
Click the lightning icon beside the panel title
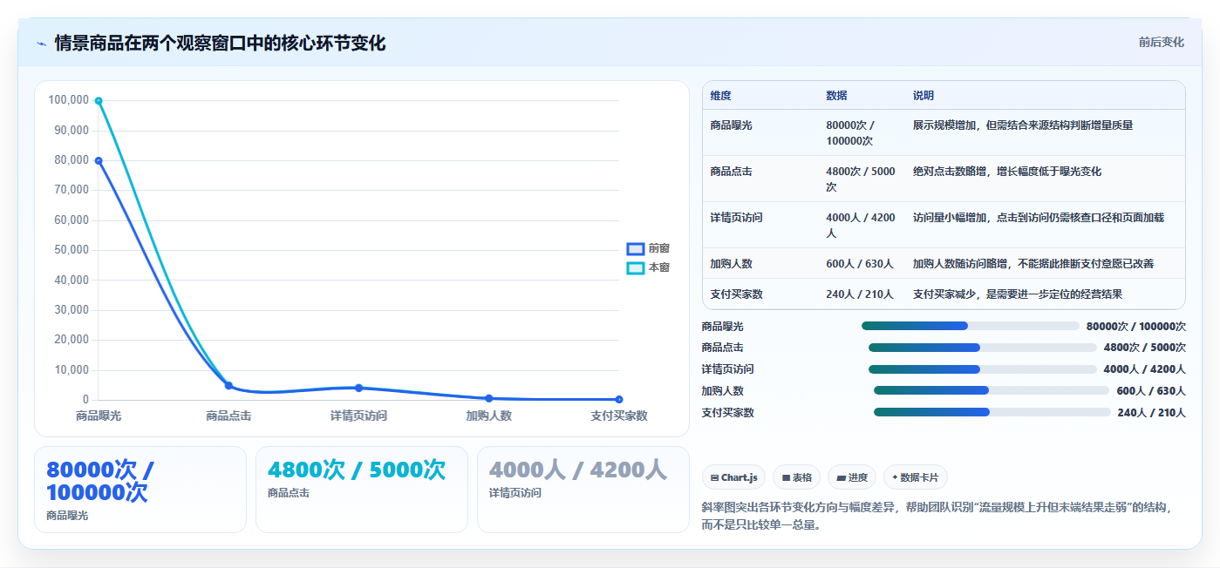pyautogui.click(x=41, y=44)
